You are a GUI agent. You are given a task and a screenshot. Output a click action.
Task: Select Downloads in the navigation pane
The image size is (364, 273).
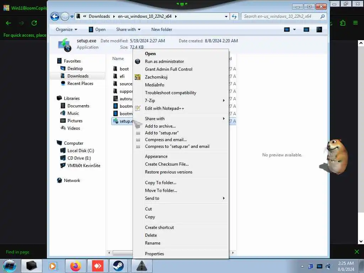(x=78, y=76)
